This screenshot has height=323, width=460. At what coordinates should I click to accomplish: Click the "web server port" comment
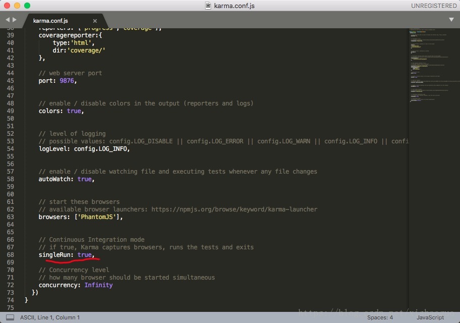70,73
